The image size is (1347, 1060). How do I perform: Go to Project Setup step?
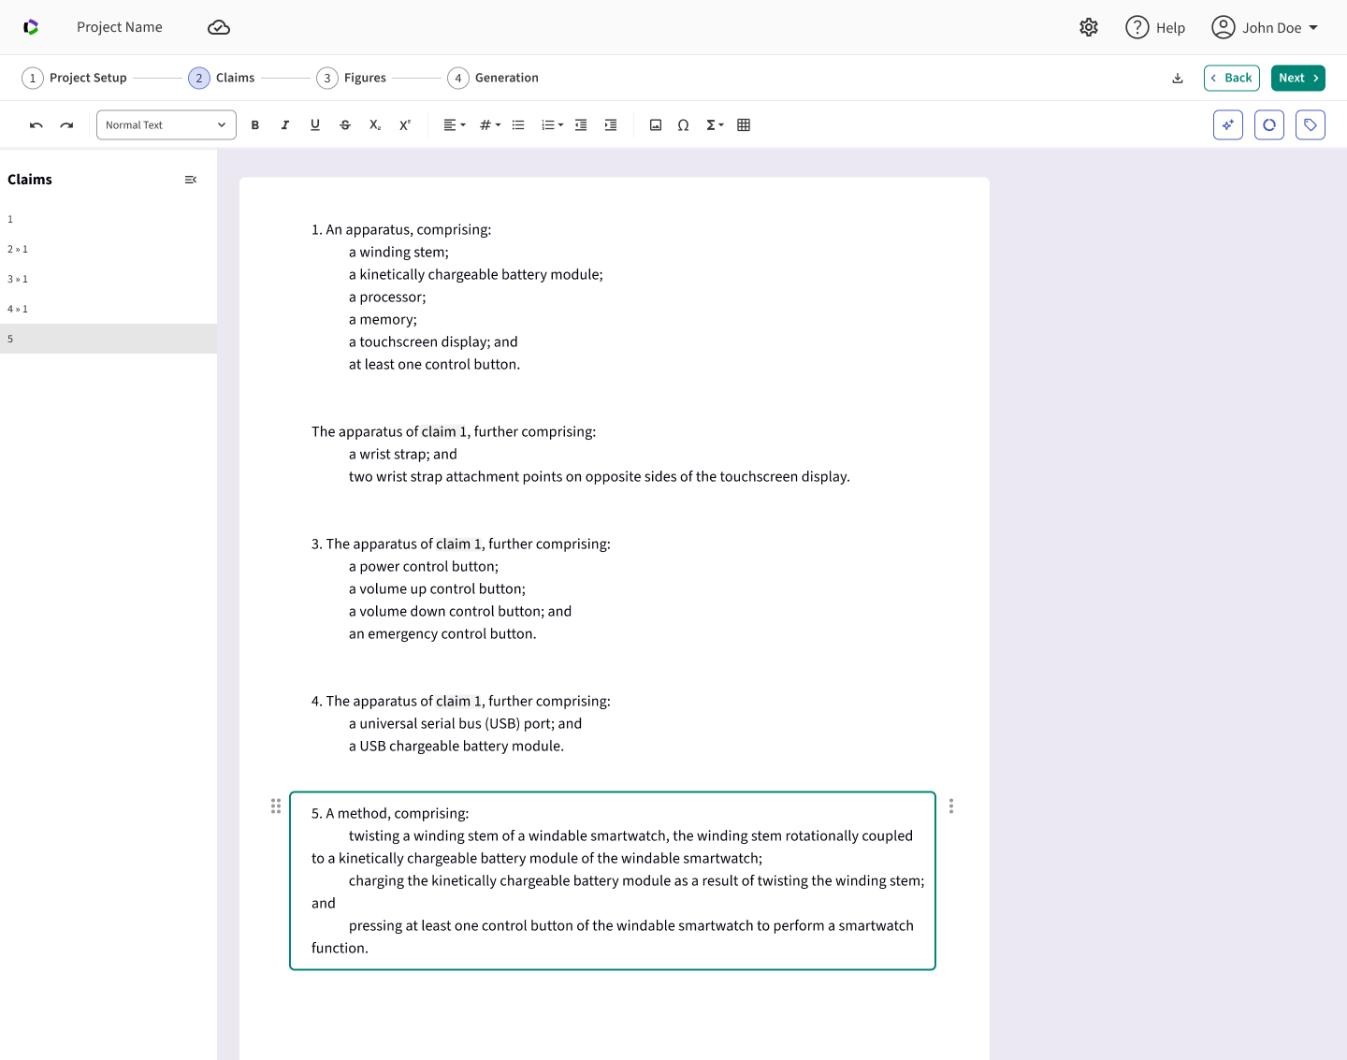75,79
